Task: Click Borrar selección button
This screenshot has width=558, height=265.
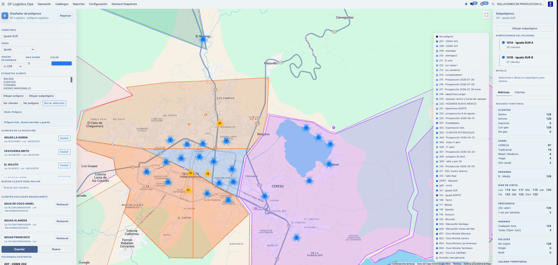Action: tap(54, 103)
